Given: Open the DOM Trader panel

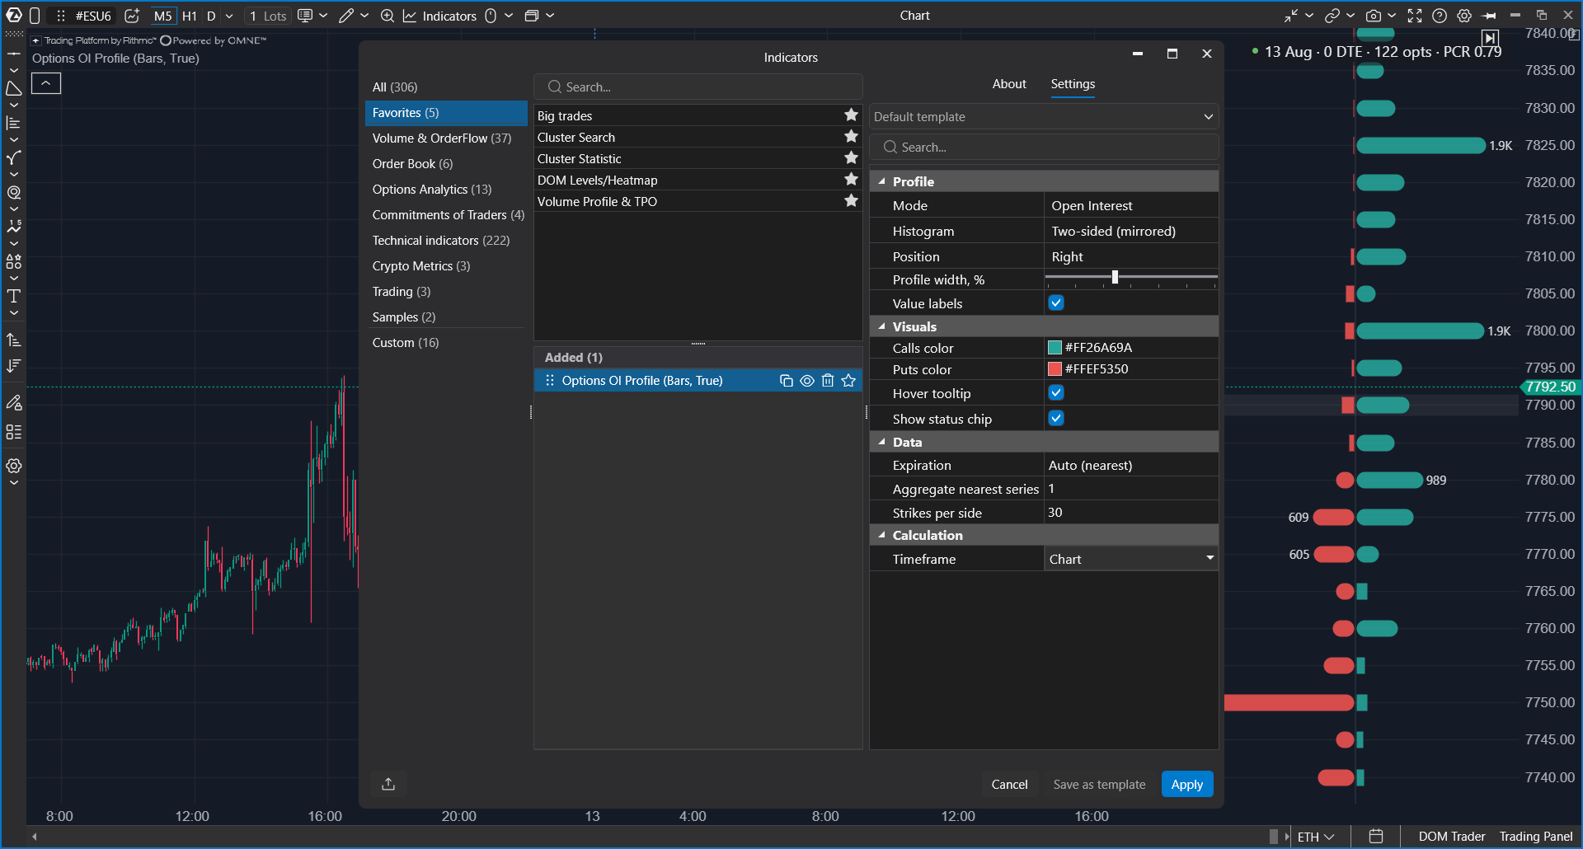Looking at the screenshot, I should point(1452,837).
